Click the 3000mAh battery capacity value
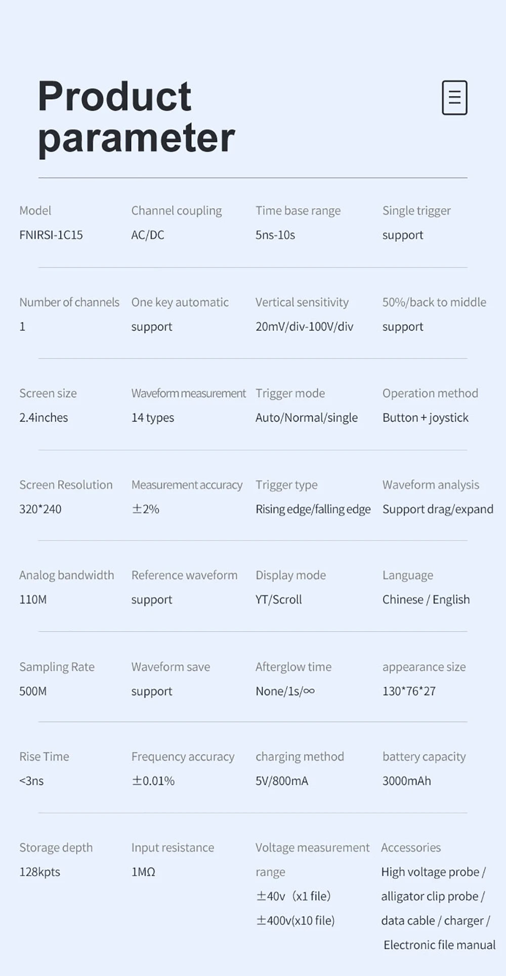 click(406, 781)
